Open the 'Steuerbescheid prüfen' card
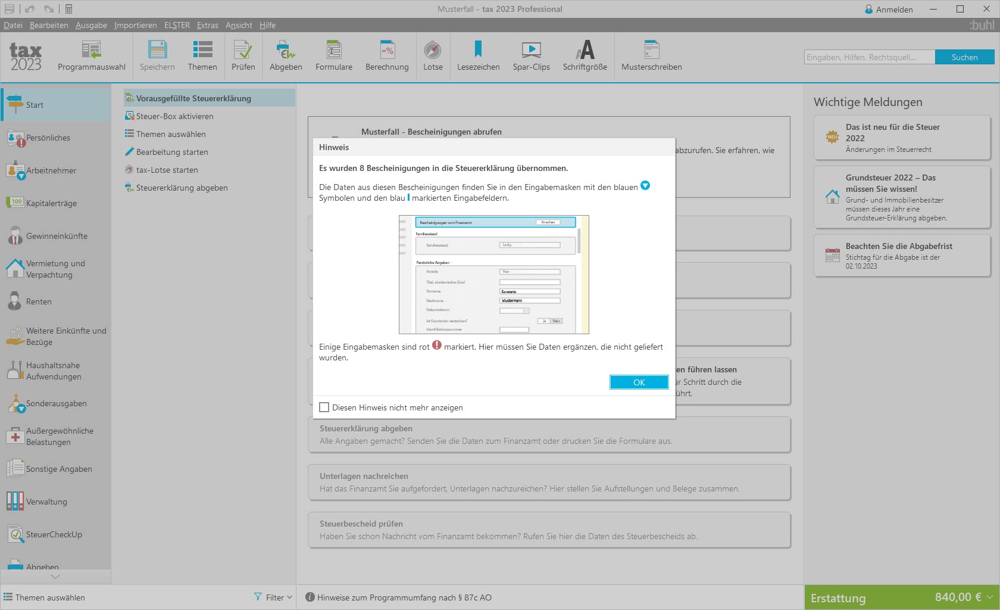This screenshot has width=1000, height=610. click(x=549, y=530)
